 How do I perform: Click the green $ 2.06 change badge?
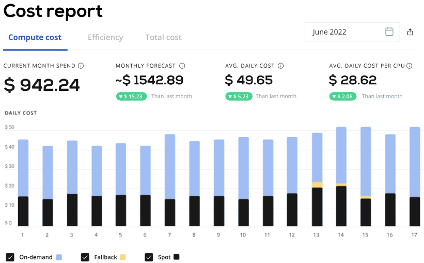tap(342, 96)
